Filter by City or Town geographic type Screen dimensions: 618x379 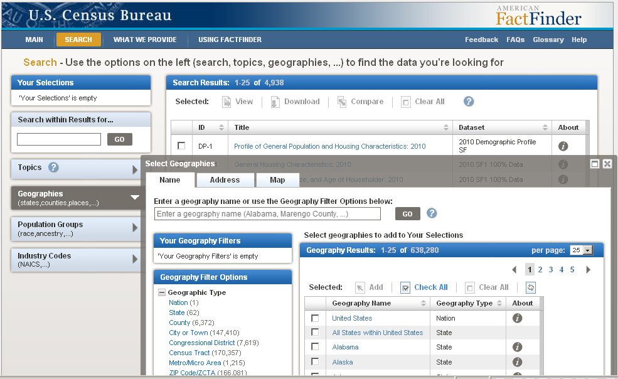click(188, 333)
